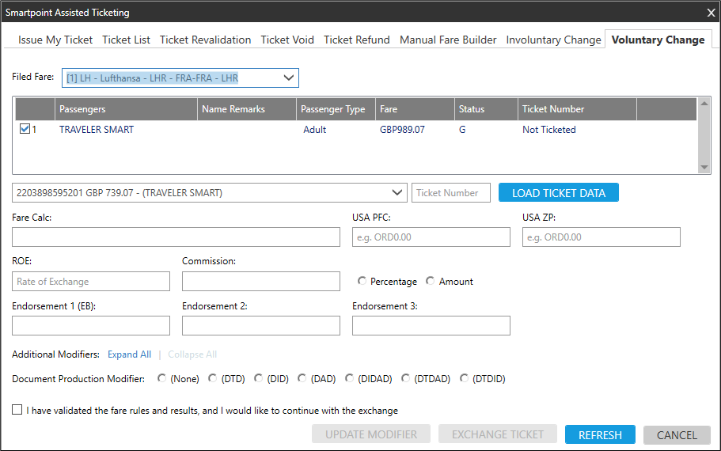Select the (DTD) document production modifier
721x451 pixels.
point(212,379)
